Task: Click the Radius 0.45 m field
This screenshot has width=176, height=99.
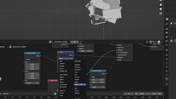Action: pyautogui.click(x=86, y=51)
